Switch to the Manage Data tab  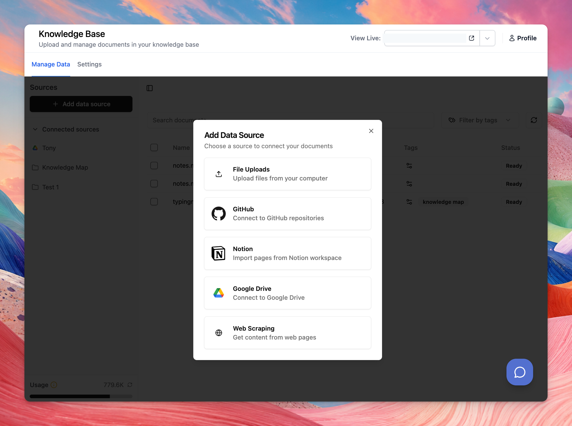point(51,64)
